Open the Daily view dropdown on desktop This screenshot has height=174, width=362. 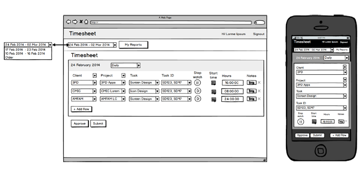click(138, 65)
